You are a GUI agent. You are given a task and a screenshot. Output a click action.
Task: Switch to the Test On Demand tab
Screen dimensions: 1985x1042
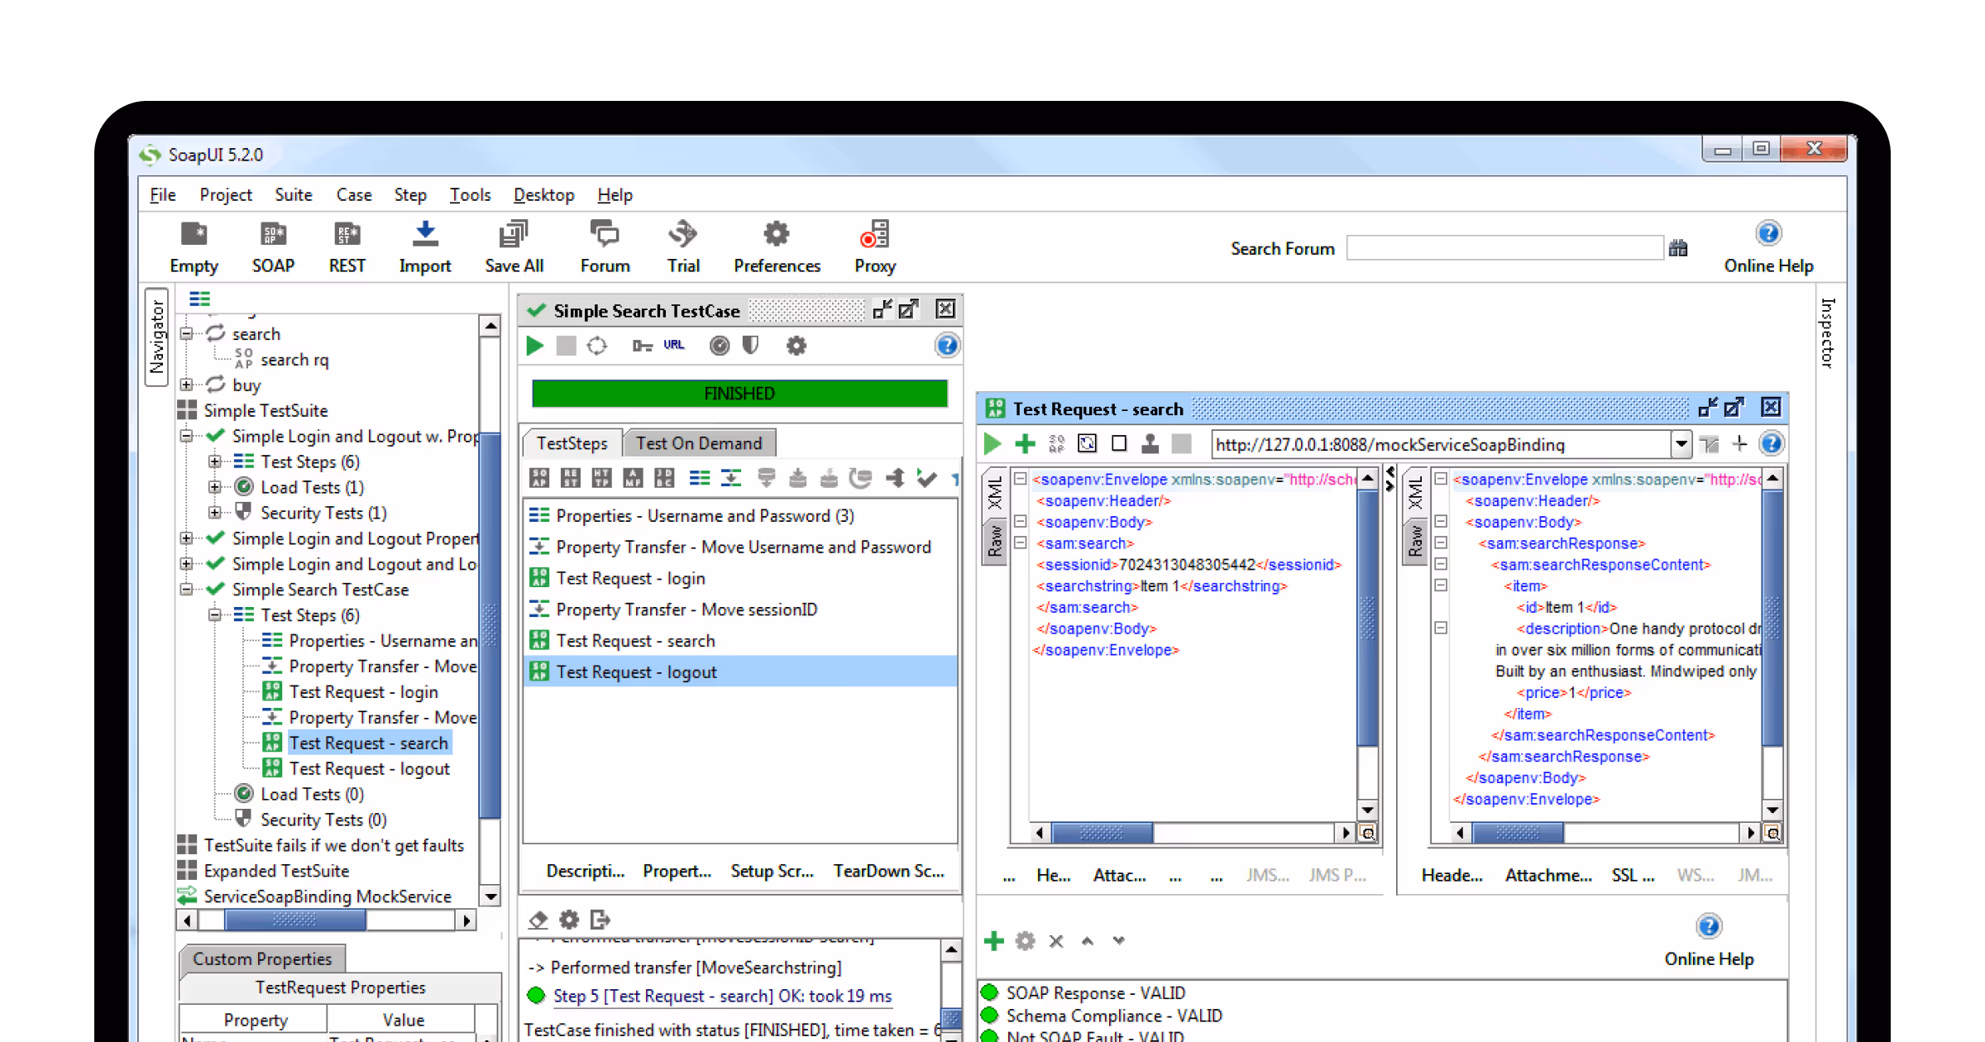pyautogui.click(x=700, y=442)
